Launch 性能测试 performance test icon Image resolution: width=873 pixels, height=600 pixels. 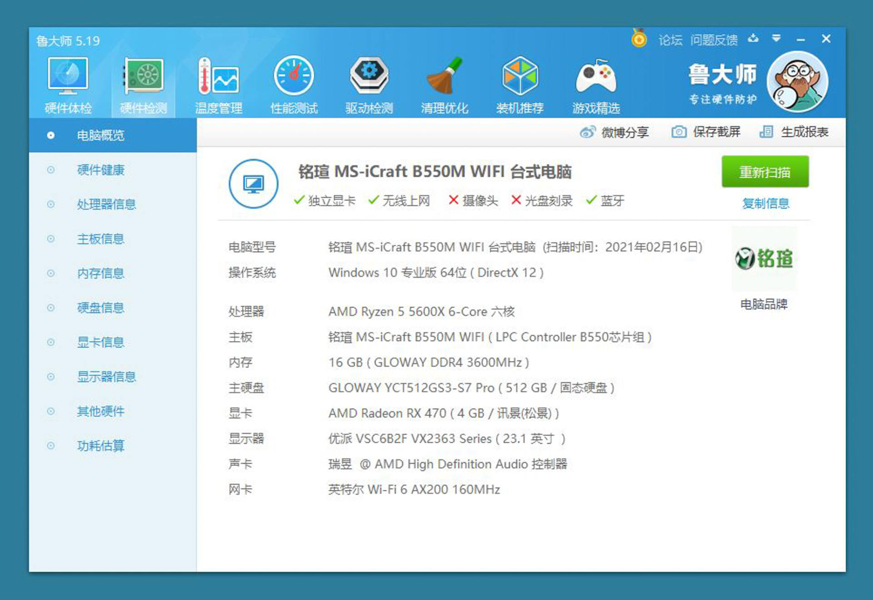(x=294, y=76)
